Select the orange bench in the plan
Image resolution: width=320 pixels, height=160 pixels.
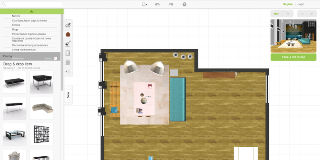click(x=114, y=99)
